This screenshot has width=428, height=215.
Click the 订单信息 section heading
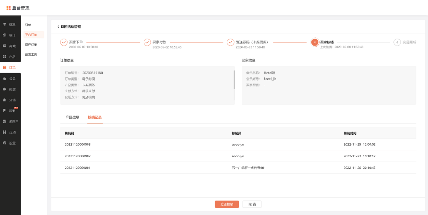67,60
